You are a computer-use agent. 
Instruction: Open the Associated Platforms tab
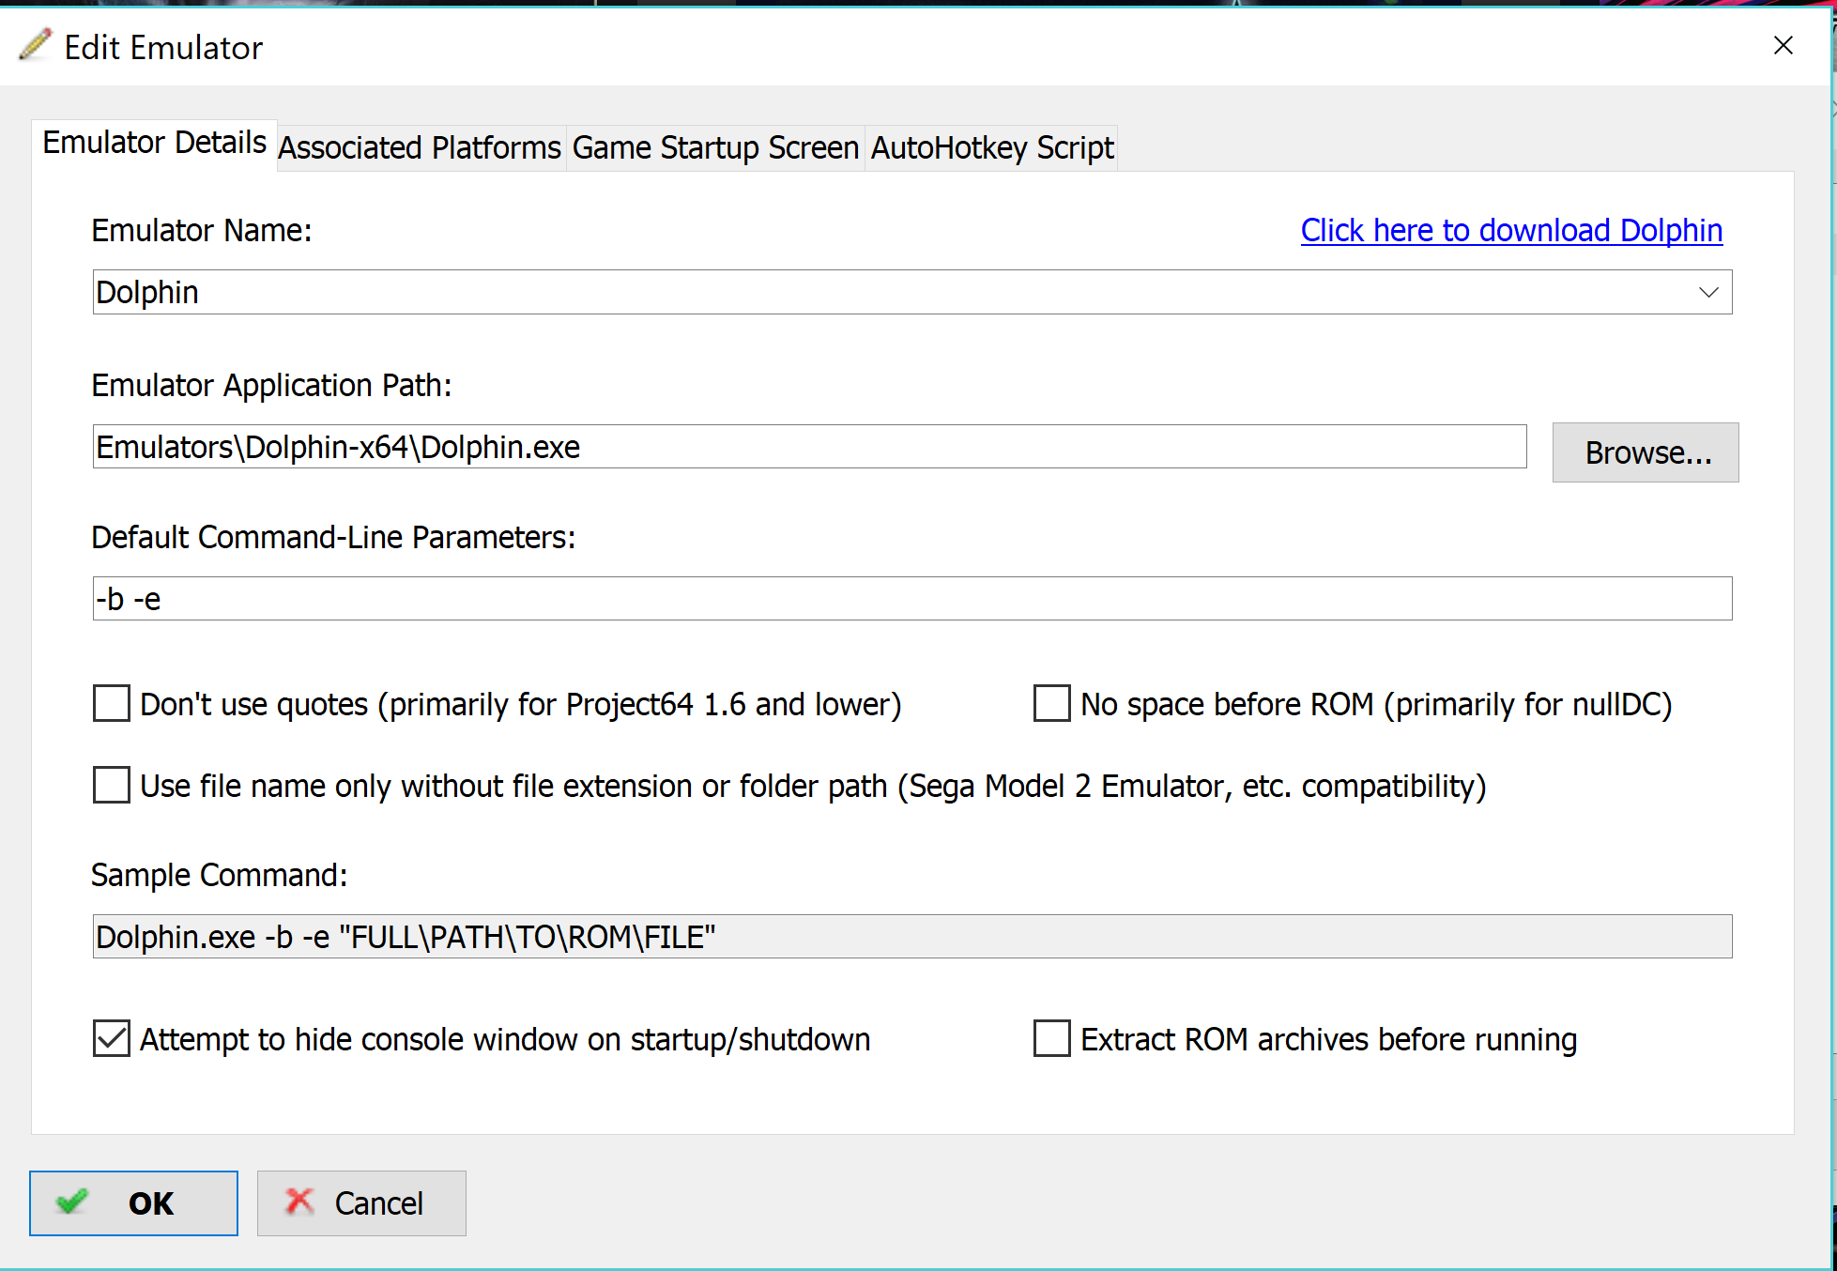pyautogui.click(x=420, y=147)
